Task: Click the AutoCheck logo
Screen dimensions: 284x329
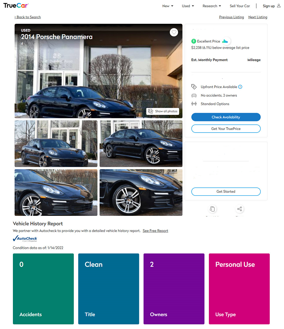Action: click(x=25, y=239)
